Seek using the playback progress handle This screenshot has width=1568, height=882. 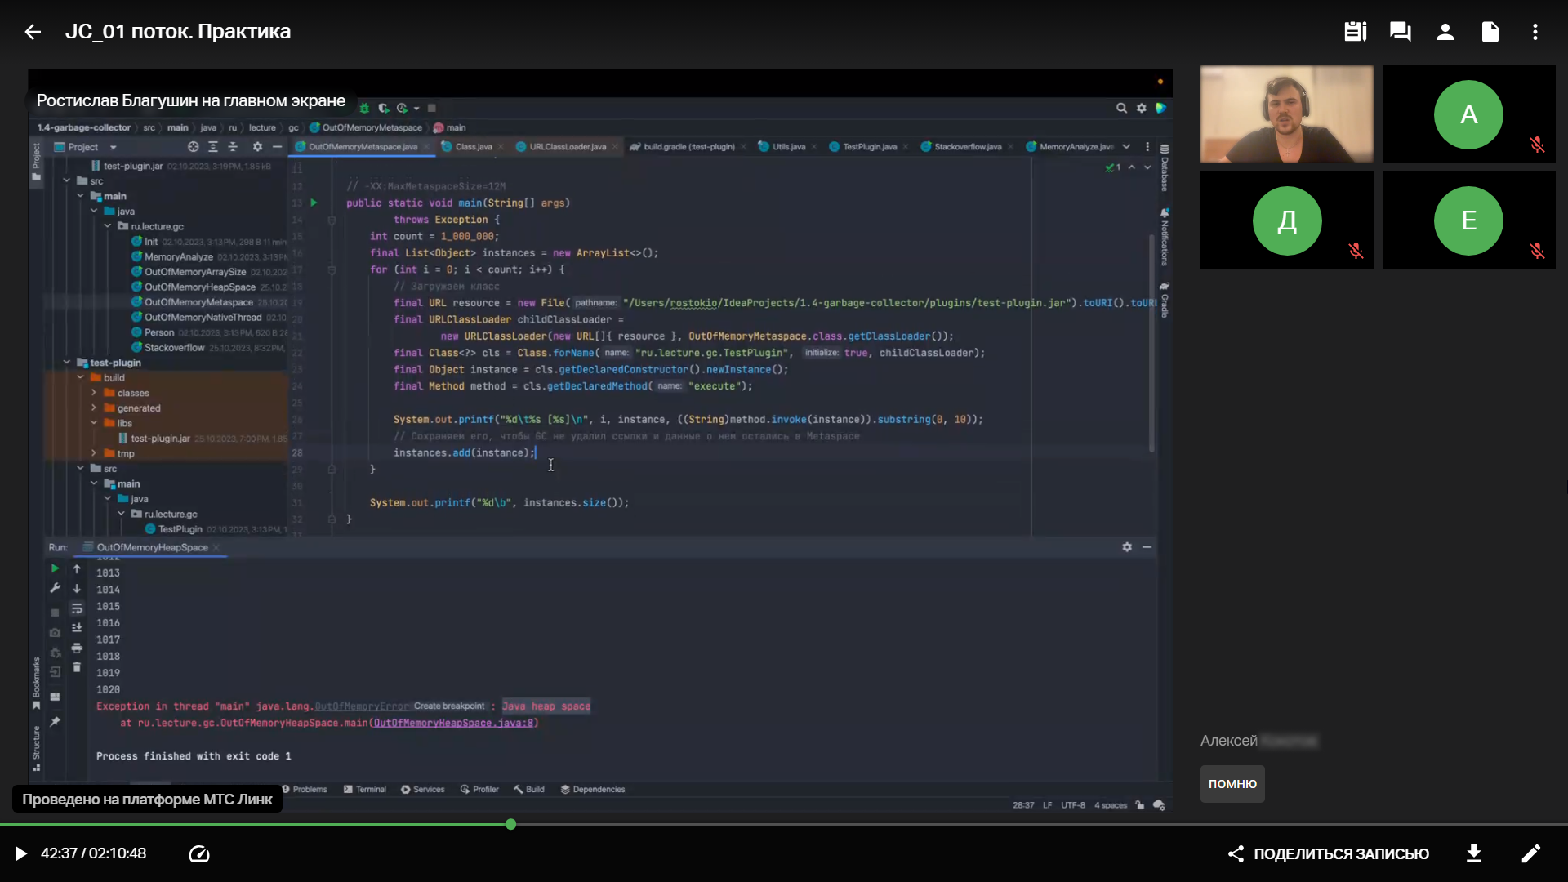click(511, 824)
